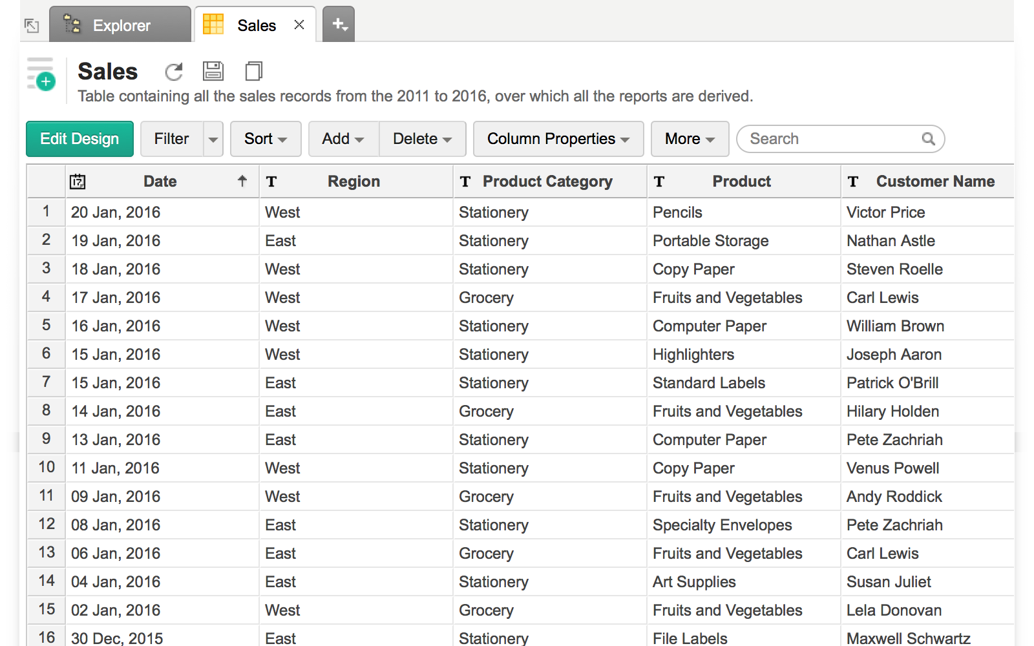Toggle the Date column sort arrow
1034x646 pixels.
click(x=242, y=181)
